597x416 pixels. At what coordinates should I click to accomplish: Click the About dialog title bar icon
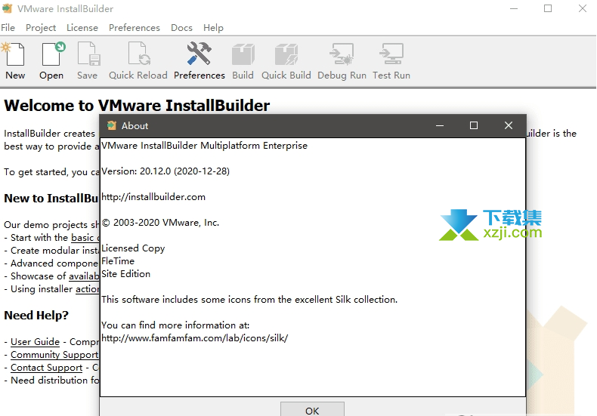[112, 125]
